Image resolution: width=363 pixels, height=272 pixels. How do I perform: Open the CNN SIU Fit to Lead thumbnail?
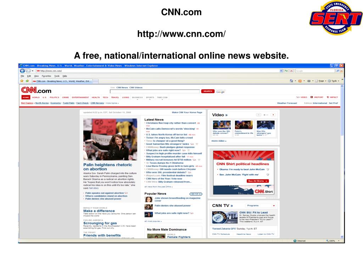pos(225,217)
